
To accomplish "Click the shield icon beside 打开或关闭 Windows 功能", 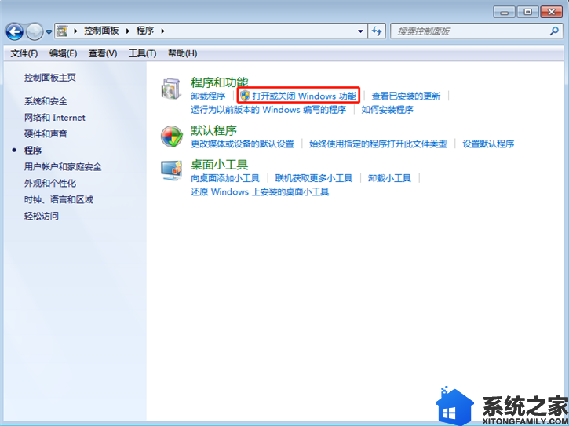I will click(246, 96).
